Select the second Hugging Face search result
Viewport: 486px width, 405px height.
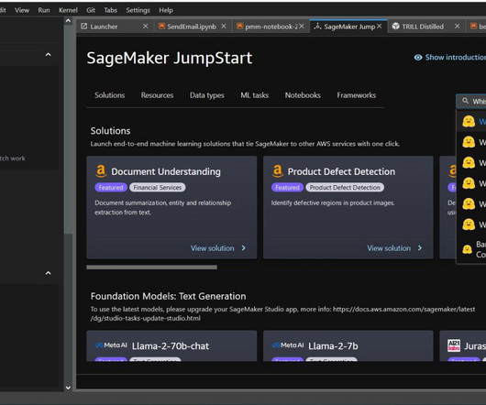(x=471, y=142)
